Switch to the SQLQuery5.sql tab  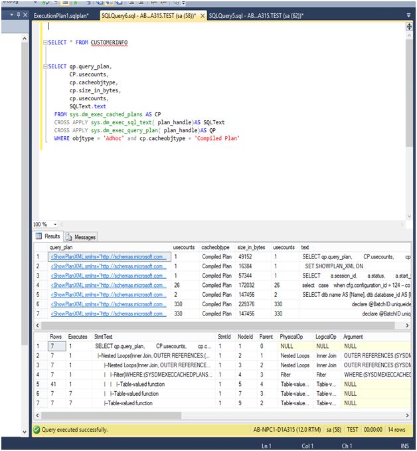click(255, 15)
